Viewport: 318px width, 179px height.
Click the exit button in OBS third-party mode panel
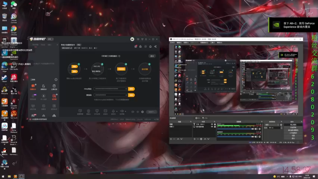tap(152, 56)
